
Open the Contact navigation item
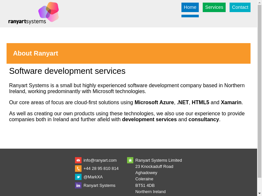point(240,7)
